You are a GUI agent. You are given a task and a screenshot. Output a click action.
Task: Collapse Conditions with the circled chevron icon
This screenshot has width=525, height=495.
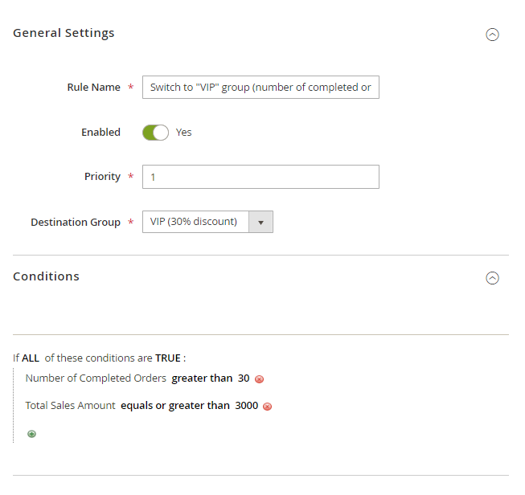pos(493,278)
